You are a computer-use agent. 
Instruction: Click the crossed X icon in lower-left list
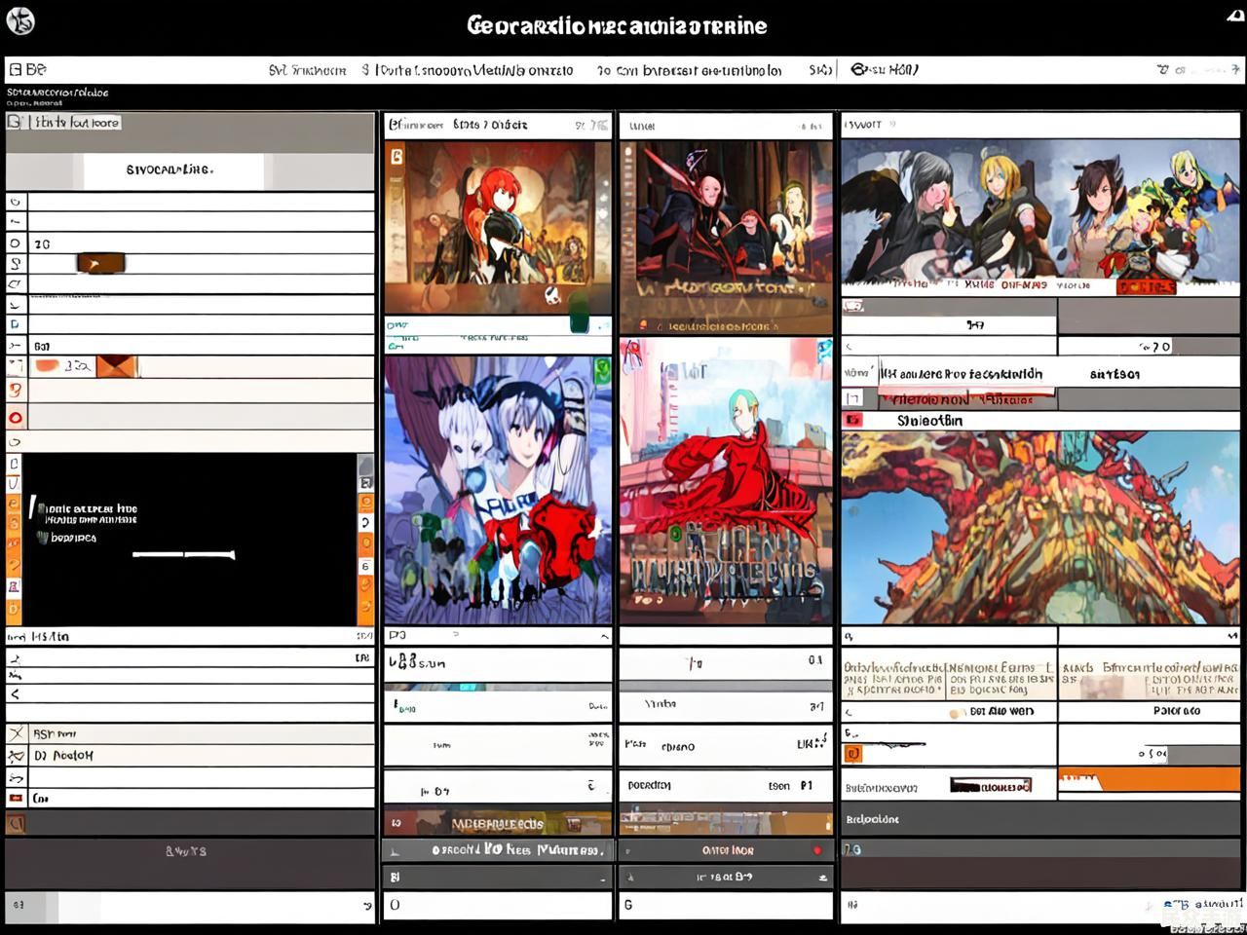[x=16, y=733]
